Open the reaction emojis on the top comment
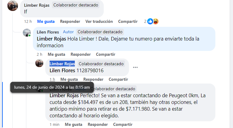The width and height of the screenshot is (233, 128). point(153,21)
